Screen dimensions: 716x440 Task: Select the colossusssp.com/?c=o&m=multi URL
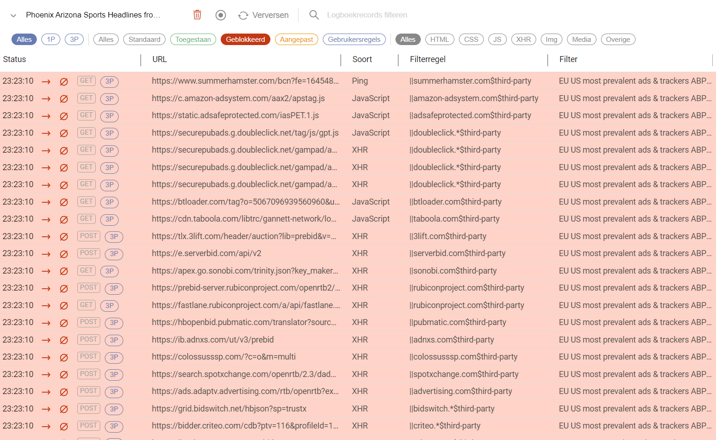pyautogui.click(x=224, y=357)
